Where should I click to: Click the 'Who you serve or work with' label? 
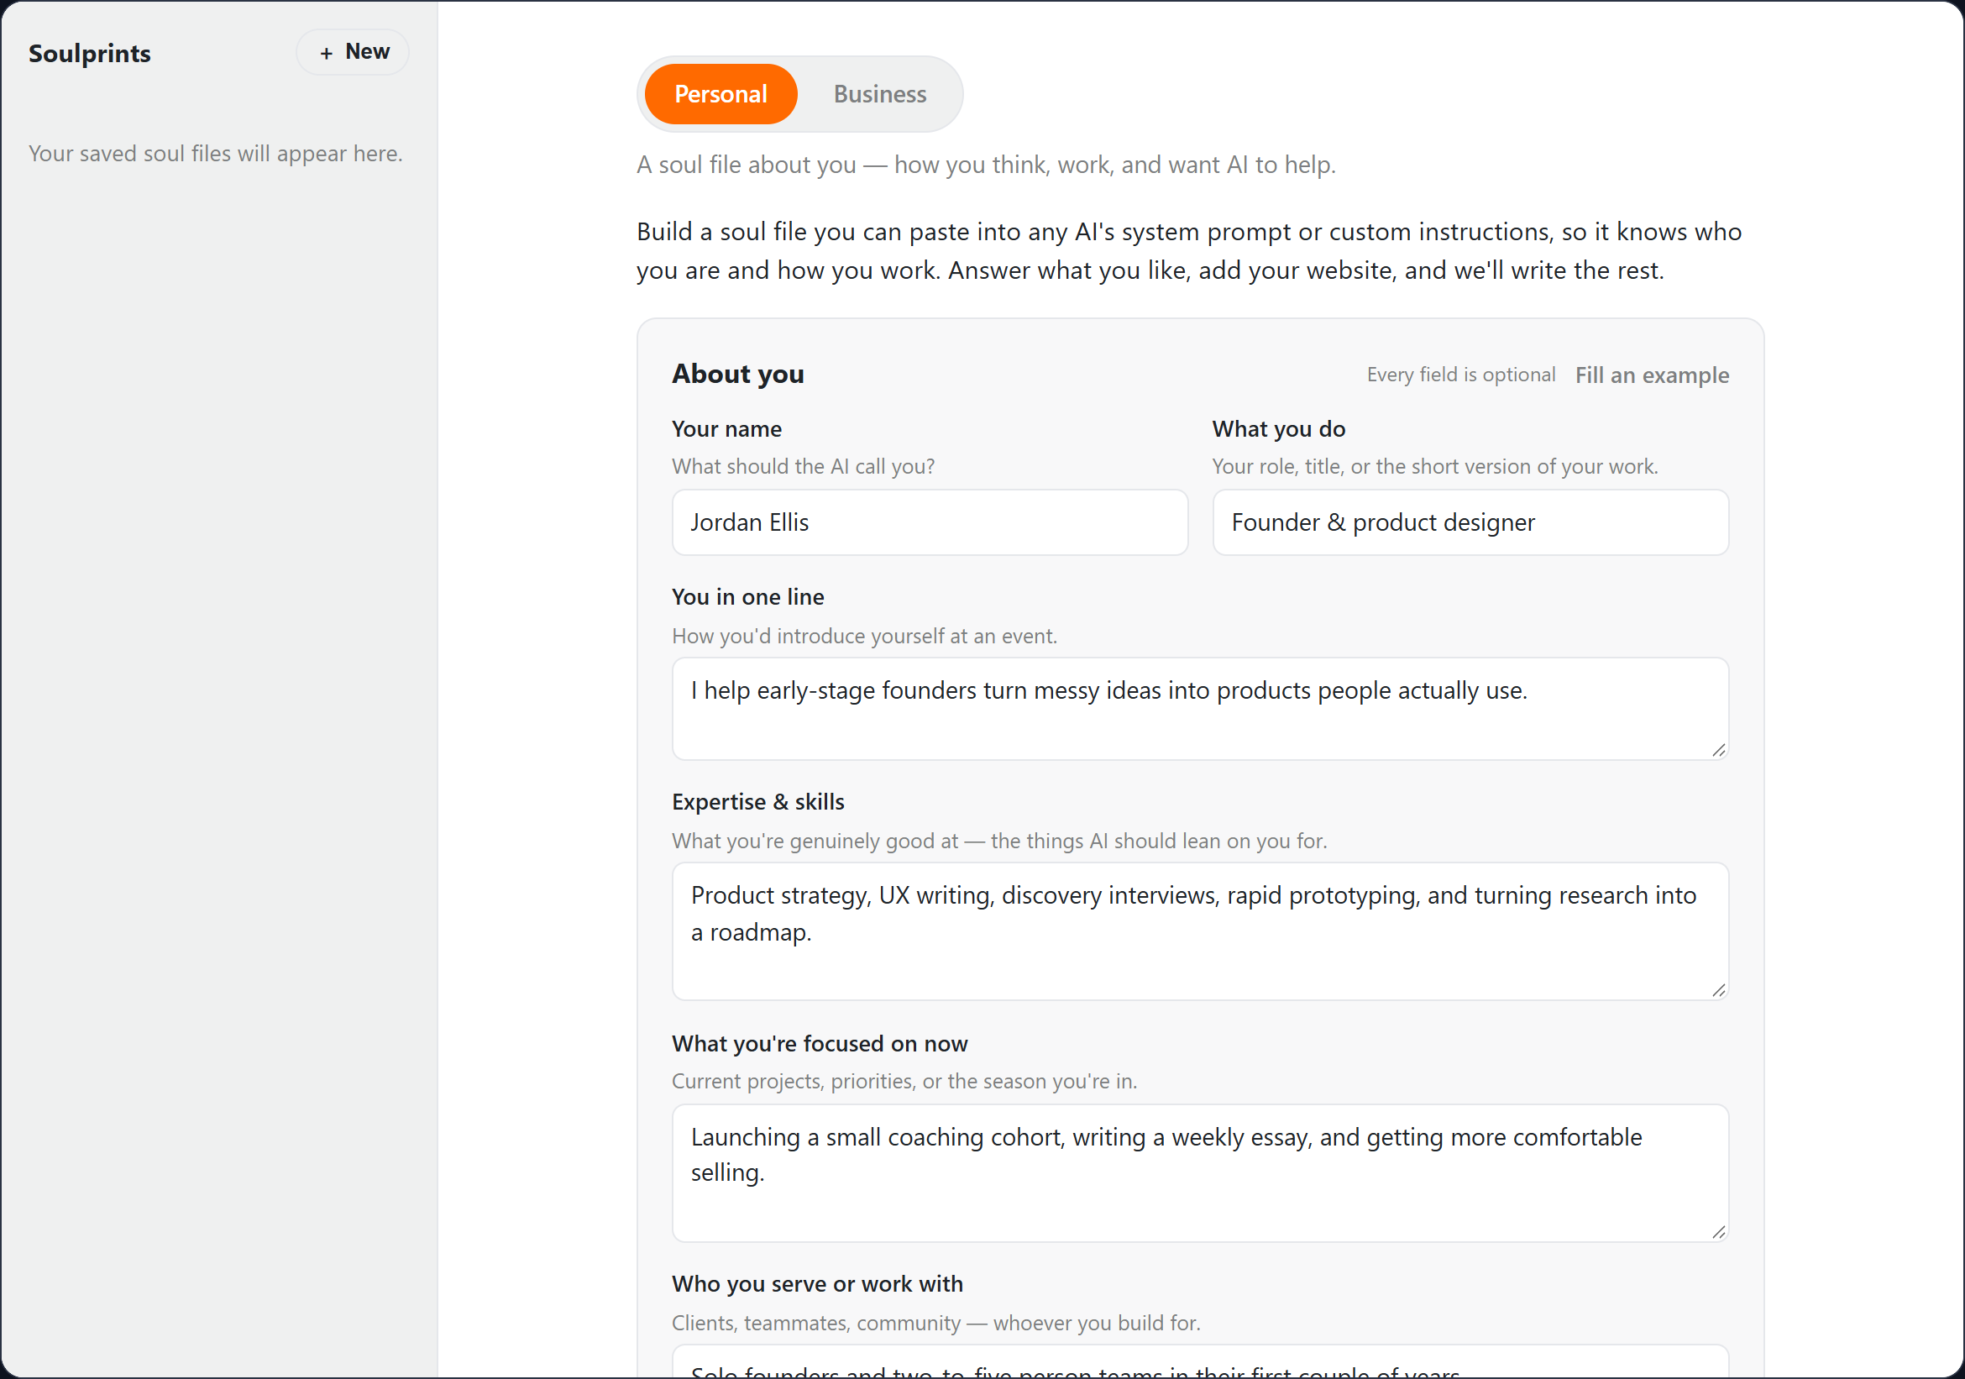pyautogui.click(x=817, y=1284)
